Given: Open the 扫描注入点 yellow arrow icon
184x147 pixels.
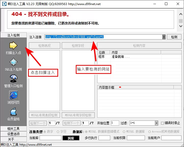Looking at the screenshot, I should pyautogui.click(x=13, y=45).
